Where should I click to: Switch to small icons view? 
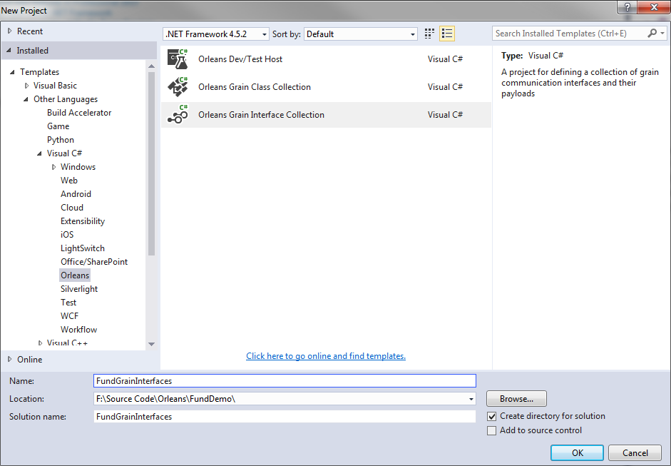(429, 34)
